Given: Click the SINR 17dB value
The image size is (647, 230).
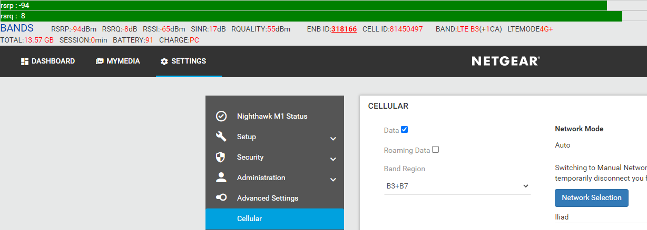Looking at the screenshot, I should (x=217, y=29).
